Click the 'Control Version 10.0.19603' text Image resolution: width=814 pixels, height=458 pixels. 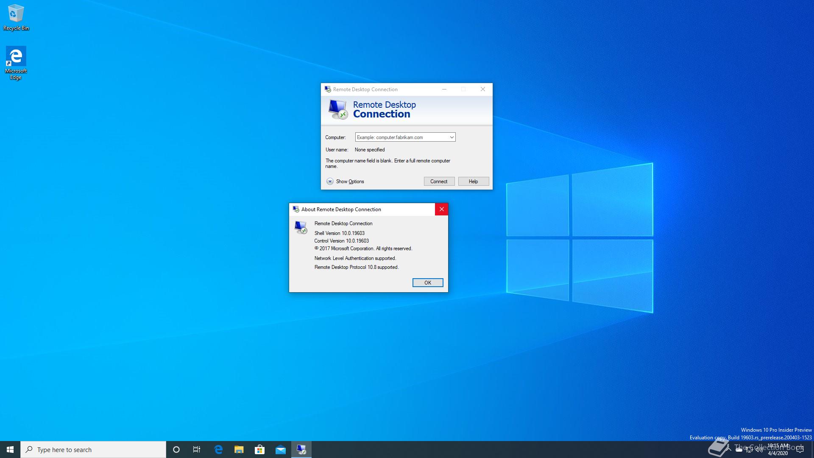[x=341, y=241]
